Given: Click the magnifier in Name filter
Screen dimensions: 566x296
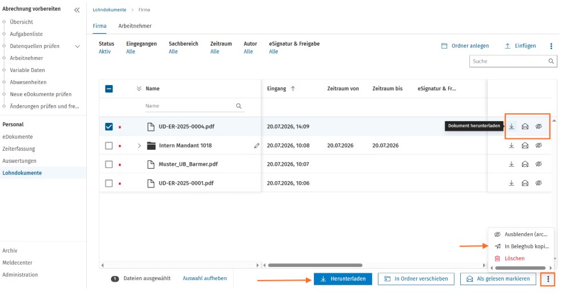Looking at the screenshot, I should pos(238,106).
